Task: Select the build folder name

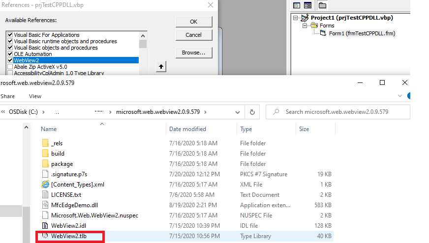Action: coord(58,154)
